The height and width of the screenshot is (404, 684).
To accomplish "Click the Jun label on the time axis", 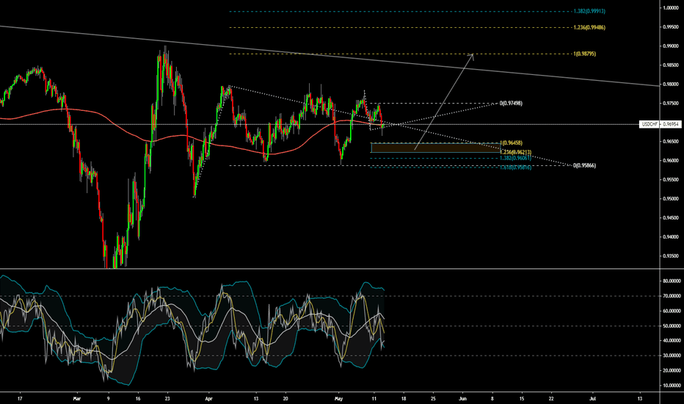I will 463,398.
